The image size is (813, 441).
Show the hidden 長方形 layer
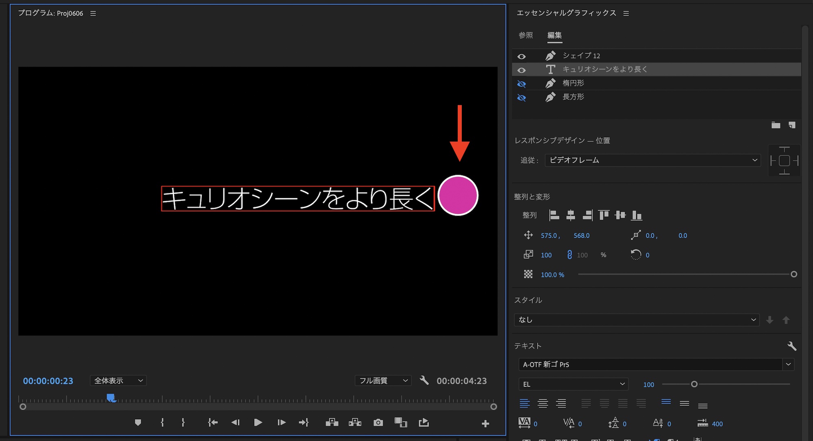522,97
